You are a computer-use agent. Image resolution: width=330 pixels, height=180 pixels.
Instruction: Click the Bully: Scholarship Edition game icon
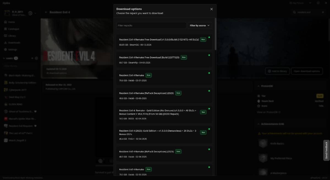pos(6,82)
